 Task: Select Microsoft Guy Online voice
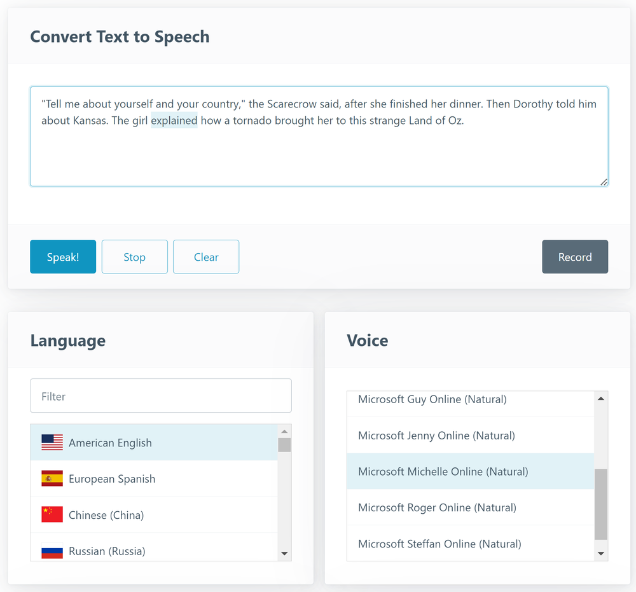point(471,404)
